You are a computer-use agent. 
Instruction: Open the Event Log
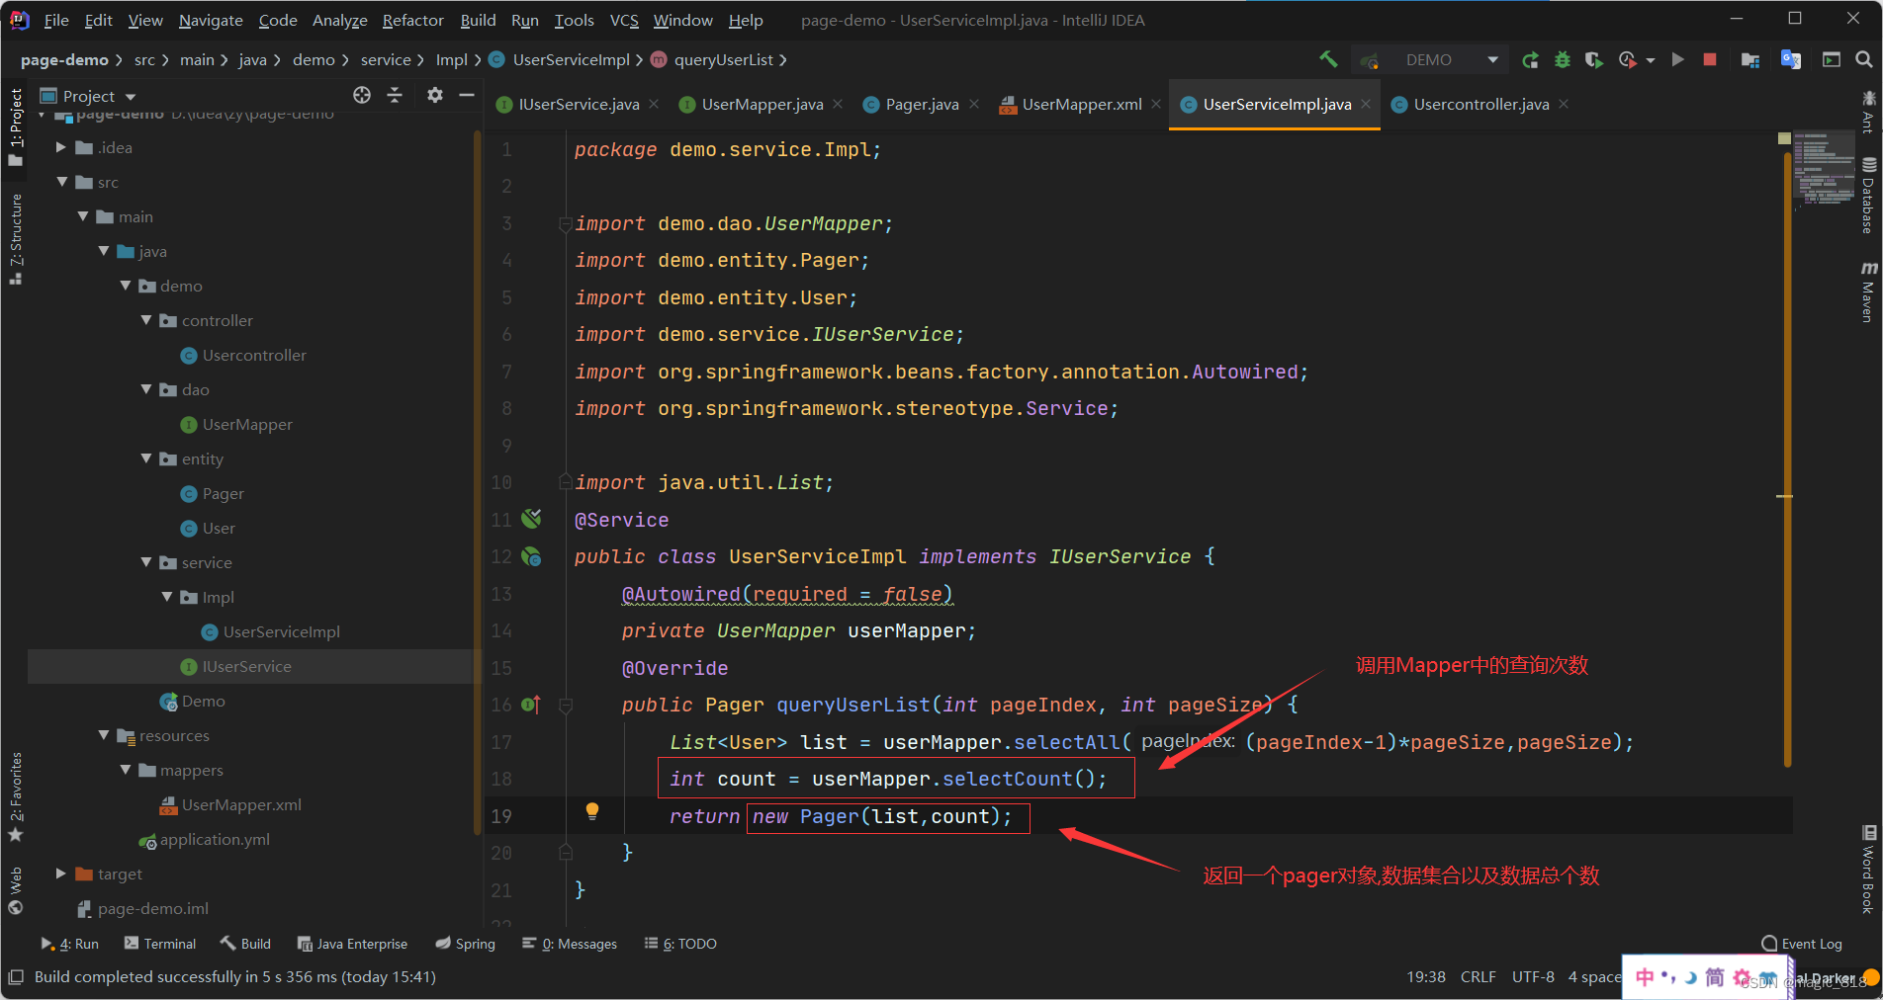tap(1802, 944)
